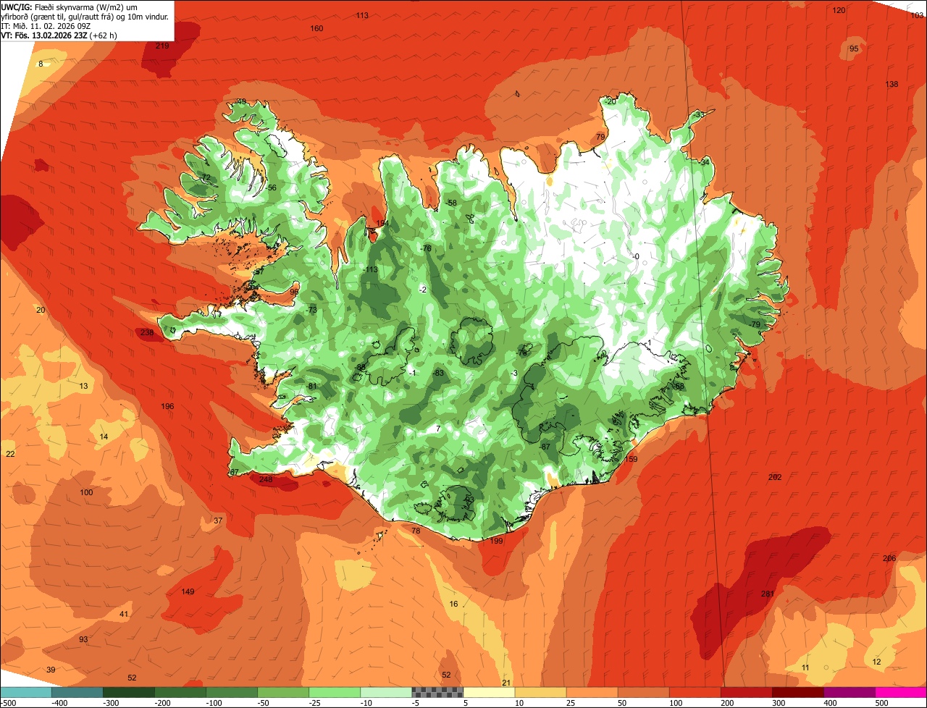
Task: Click the map value '16' south of Iceland
Action: point(453,604)
